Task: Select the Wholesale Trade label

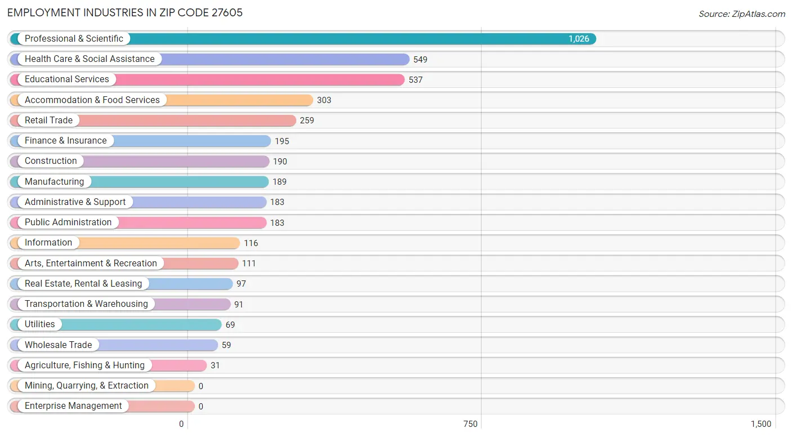Action: coord(59,345)
